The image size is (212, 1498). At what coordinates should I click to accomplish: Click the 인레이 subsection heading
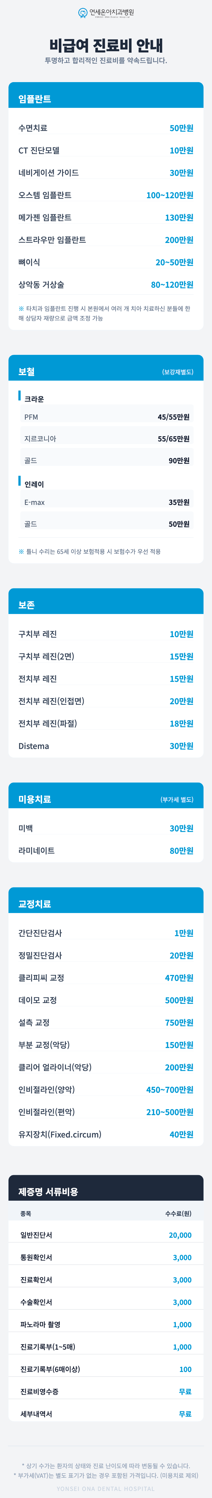click(34, 485)
